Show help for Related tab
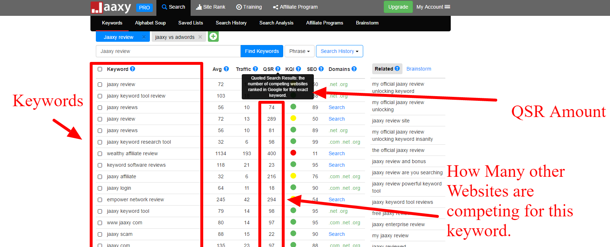The width and height of the screenshot is (610, 247). [x=397, y=68]
